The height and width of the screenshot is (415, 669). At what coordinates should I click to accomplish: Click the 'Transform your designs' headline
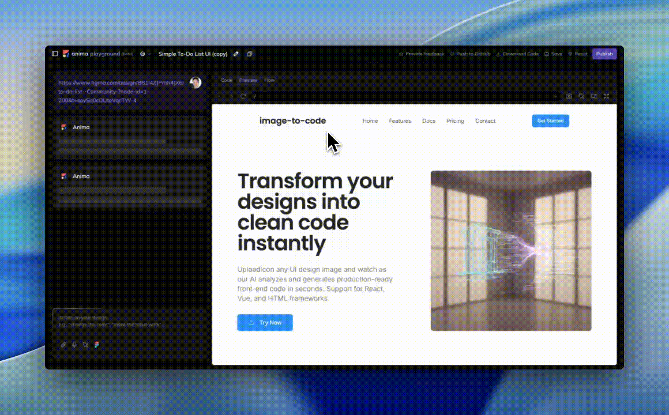click(315, 212)
